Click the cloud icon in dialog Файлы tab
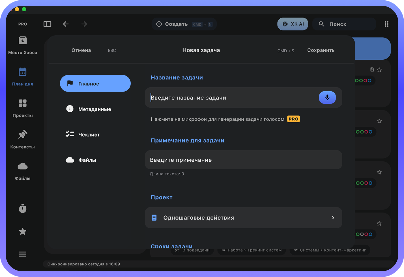Viewport: 404px width, 277px height. (x=70, y=160)
